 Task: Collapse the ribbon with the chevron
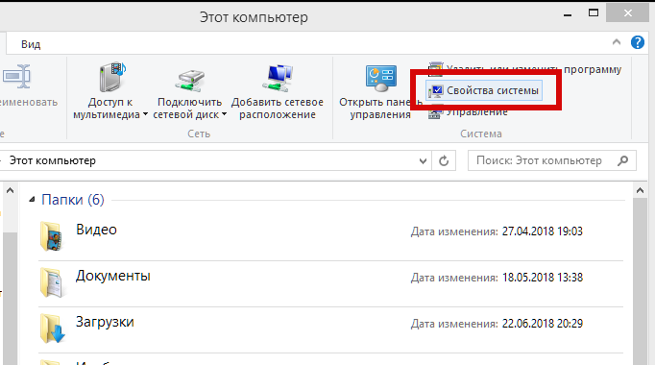click(x=617, y=42)
